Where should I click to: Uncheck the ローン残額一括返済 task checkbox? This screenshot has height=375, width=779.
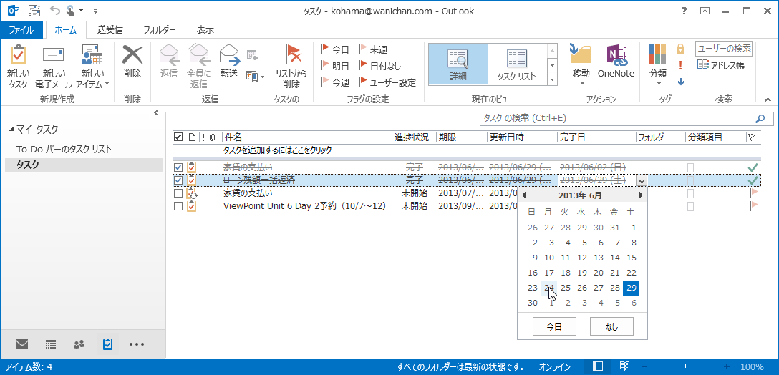(x=178, y=180)
